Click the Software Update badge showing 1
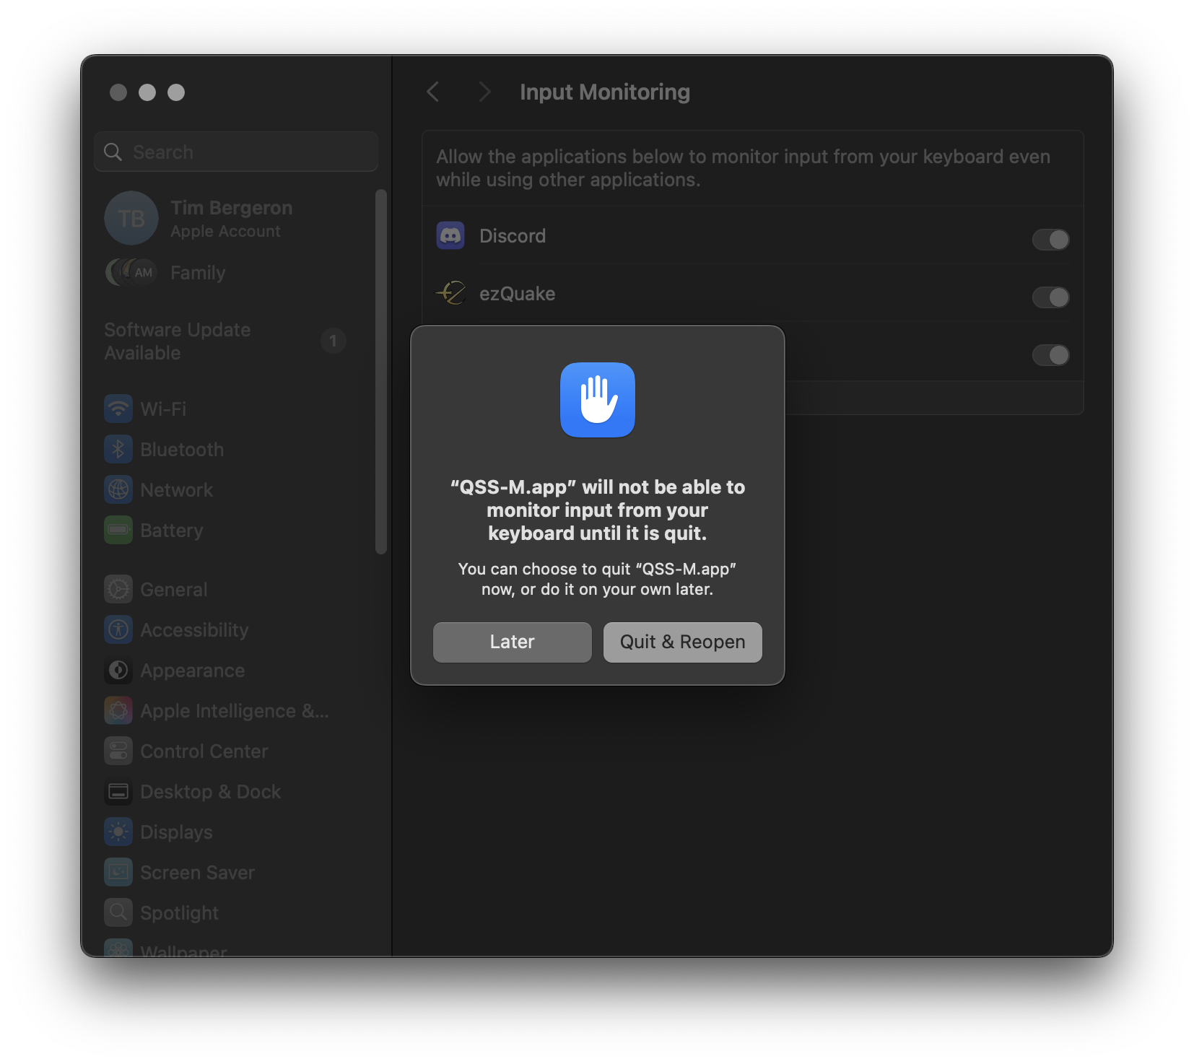 333,341
